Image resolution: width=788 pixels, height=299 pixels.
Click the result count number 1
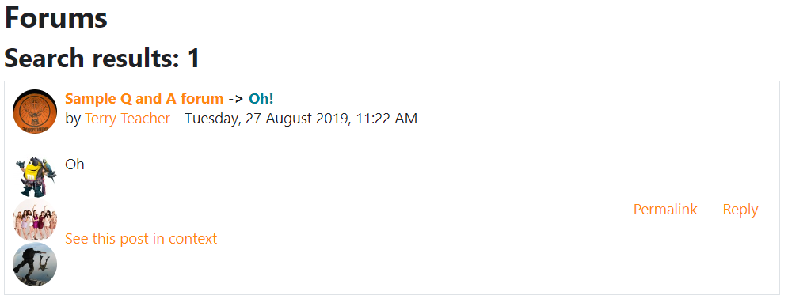tap(194, 59)
